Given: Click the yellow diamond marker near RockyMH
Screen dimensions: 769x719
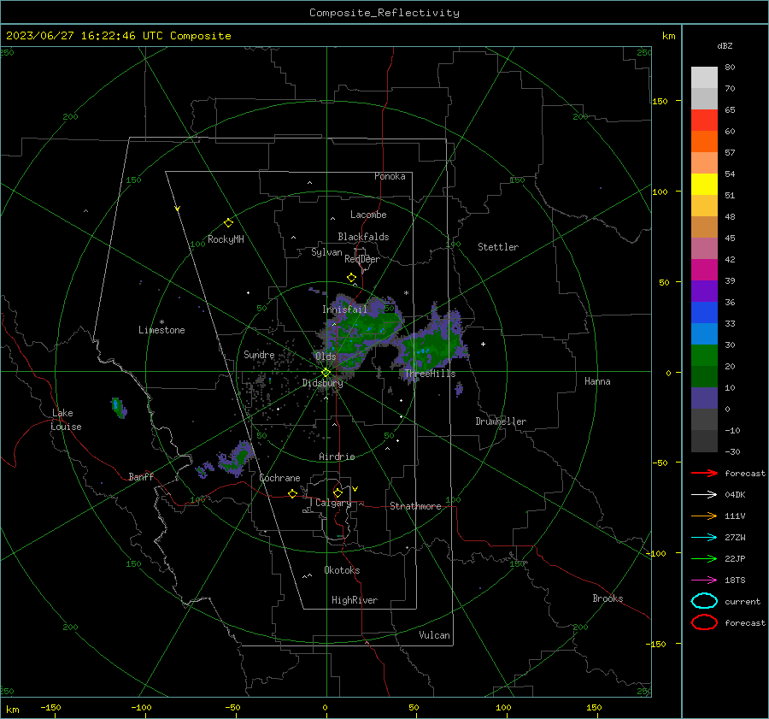Looking at the screenshot, I should (x=228, y=223).
